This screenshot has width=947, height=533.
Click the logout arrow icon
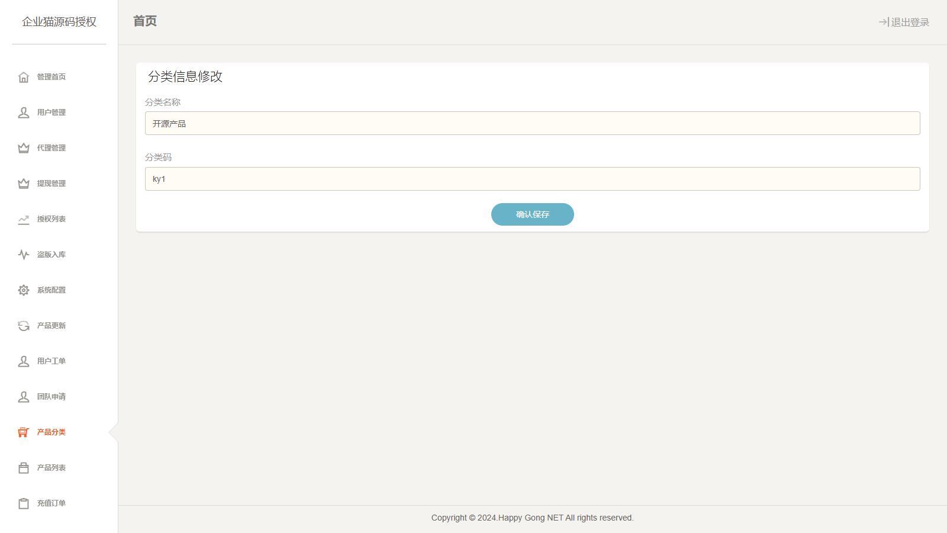pos(884,22)
